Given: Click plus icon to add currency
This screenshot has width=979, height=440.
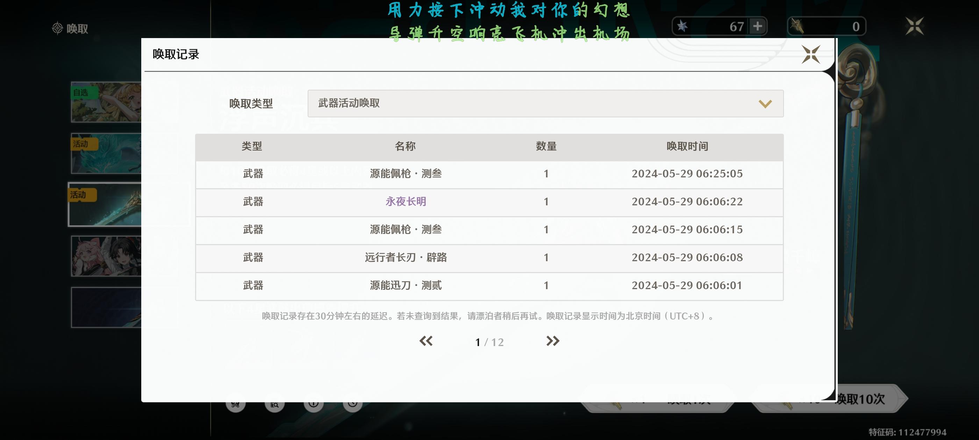Looking at the screenshot, I should (x=757, y=26).
